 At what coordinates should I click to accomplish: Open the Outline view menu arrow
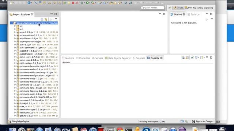click(212, 19)
